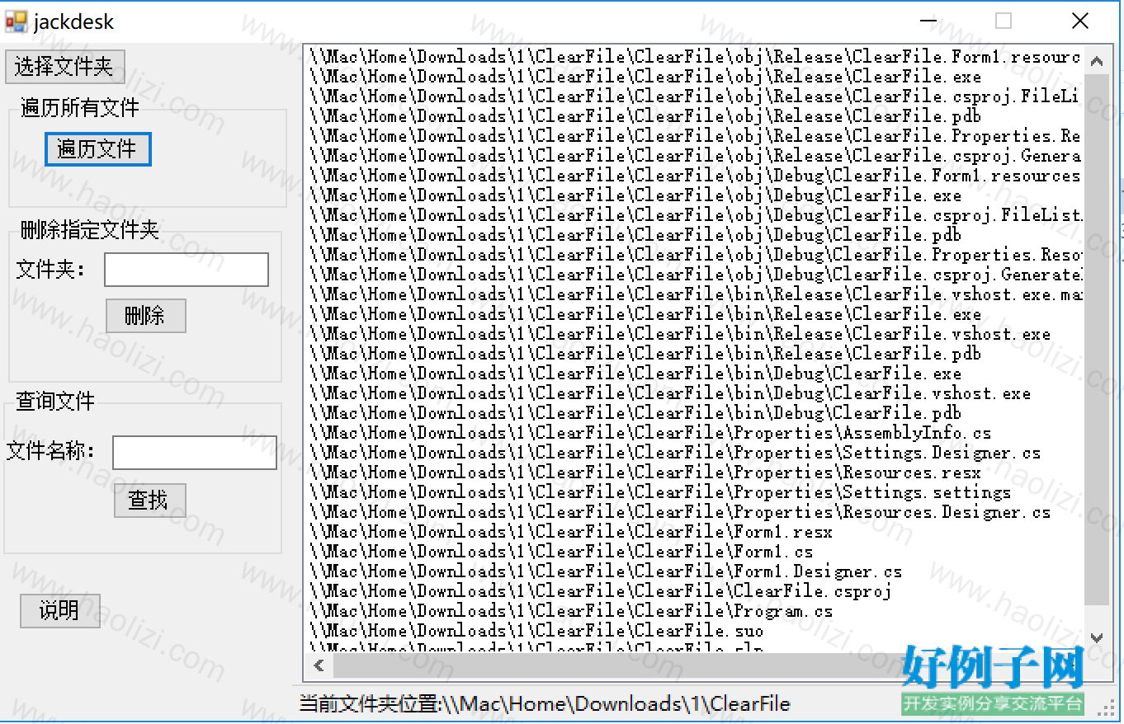Select the Properties\Resources.resx line
The height and width of the screenshot is (724, 1124).
[646, 472]
